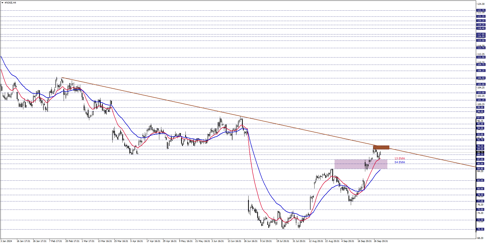Click the brown resistance rectangle near 90.25

[x=381, y=147]
